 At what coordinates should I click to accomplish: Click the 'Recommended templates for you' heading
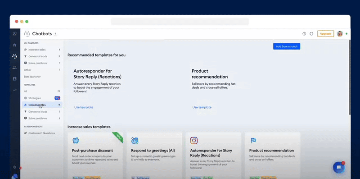[x=96, y=55]
